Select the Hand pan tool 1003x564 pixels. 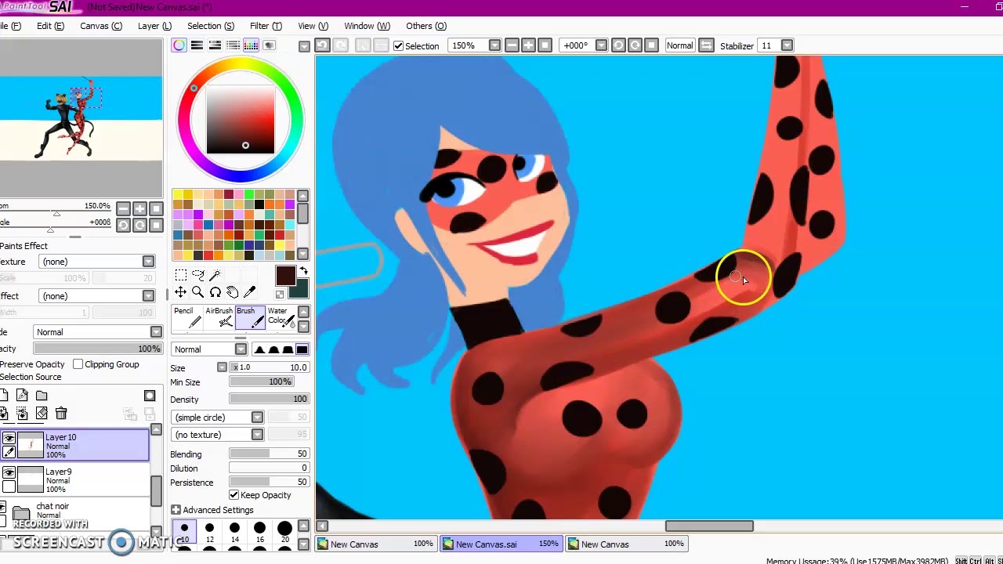coord(233,292)
